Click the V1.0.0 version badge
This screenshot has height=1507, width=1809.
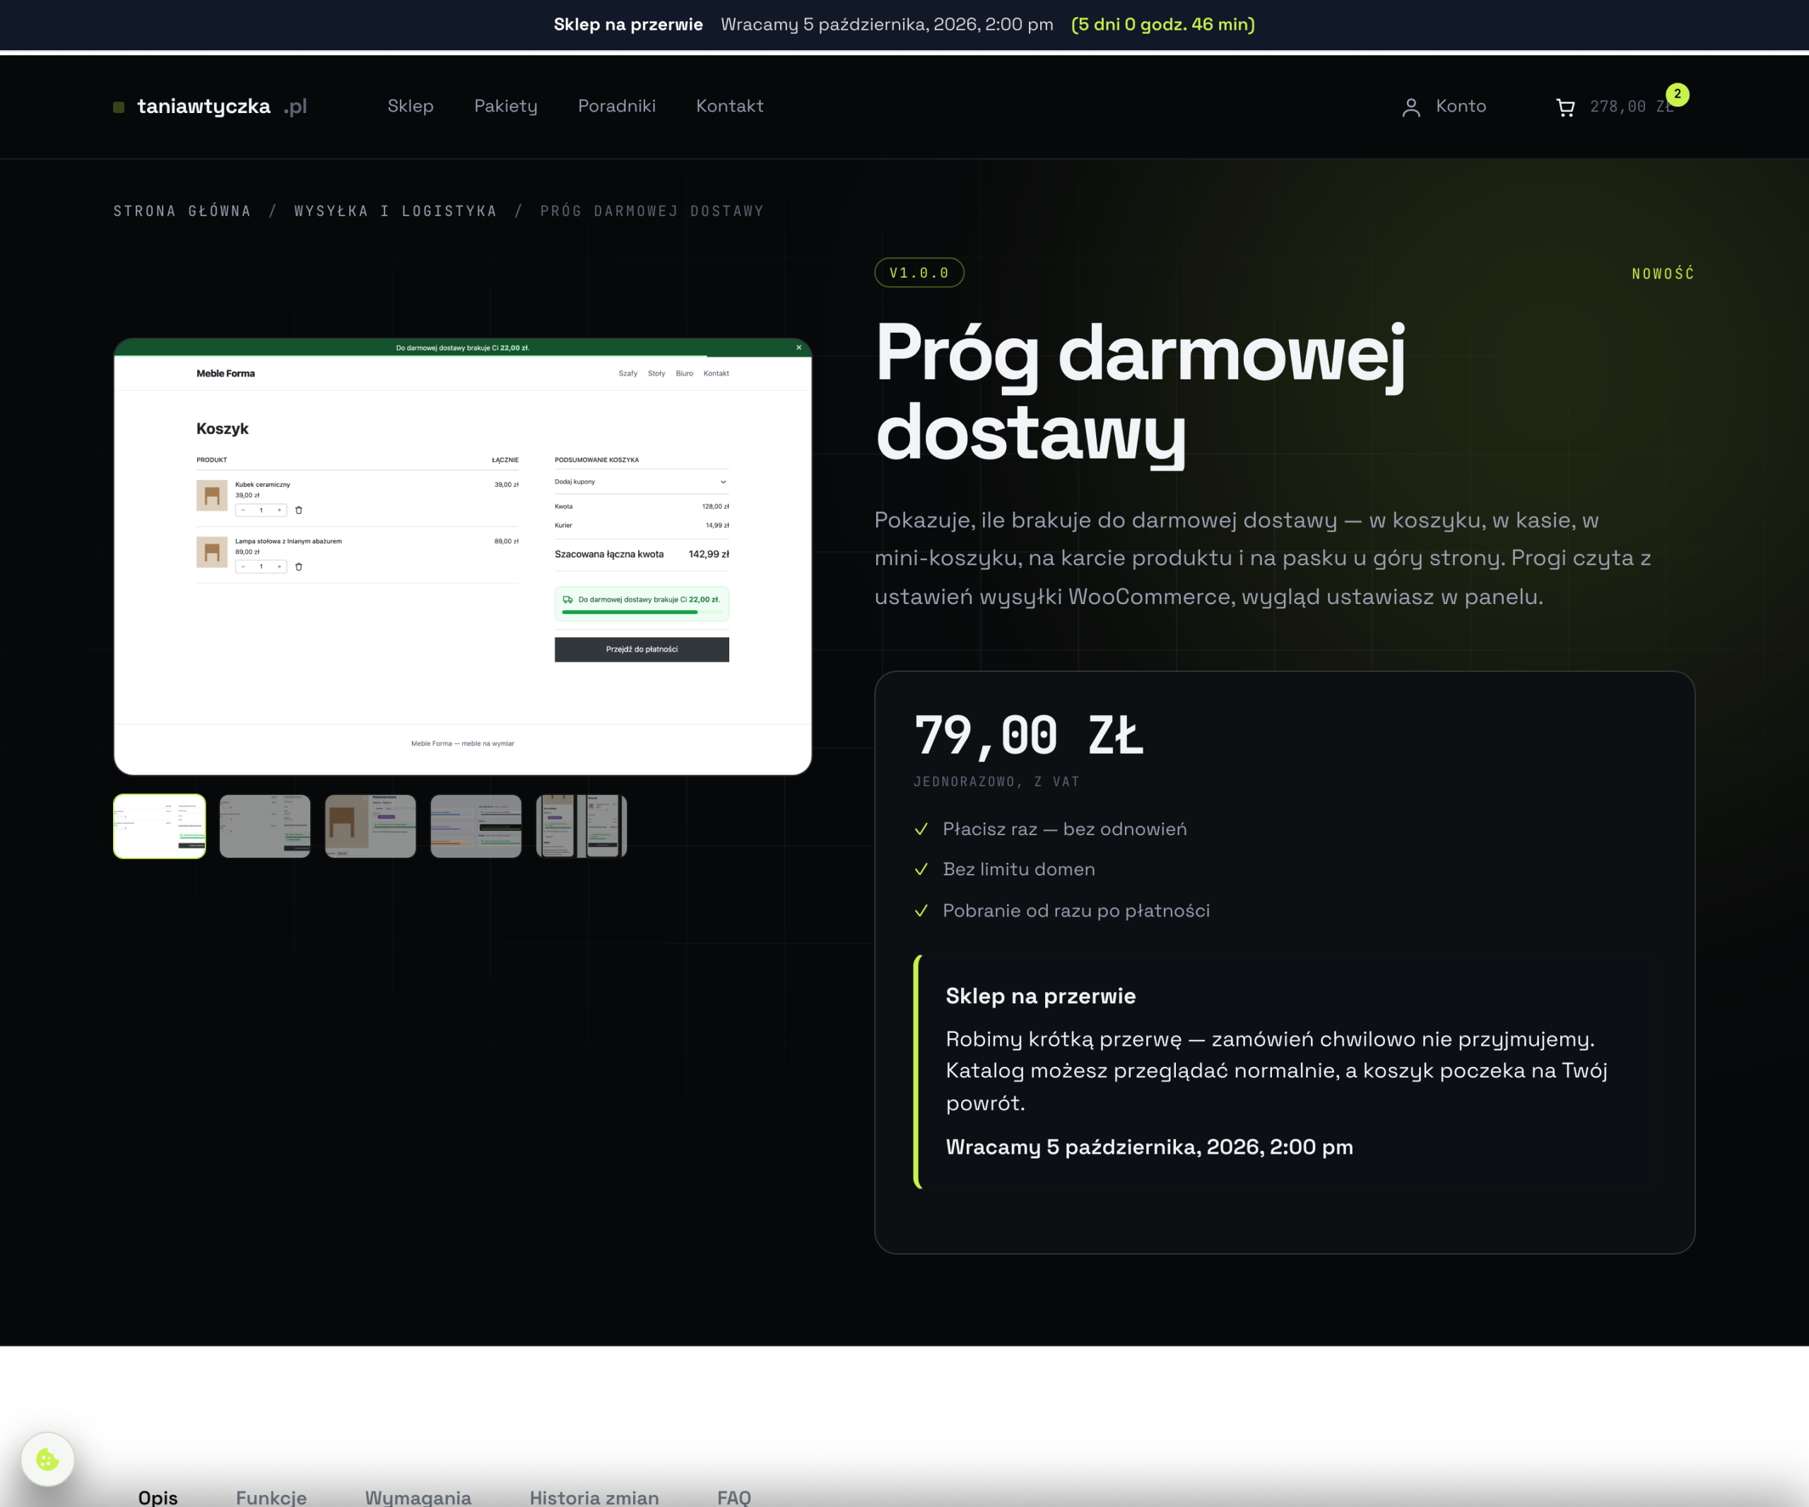[x=919, y=272]
